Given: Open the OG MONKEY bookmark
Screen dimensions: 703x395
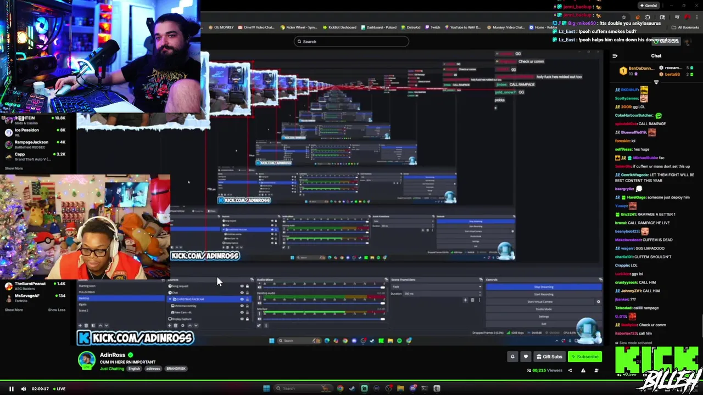Looking at the screenshot, I should 221,27.
